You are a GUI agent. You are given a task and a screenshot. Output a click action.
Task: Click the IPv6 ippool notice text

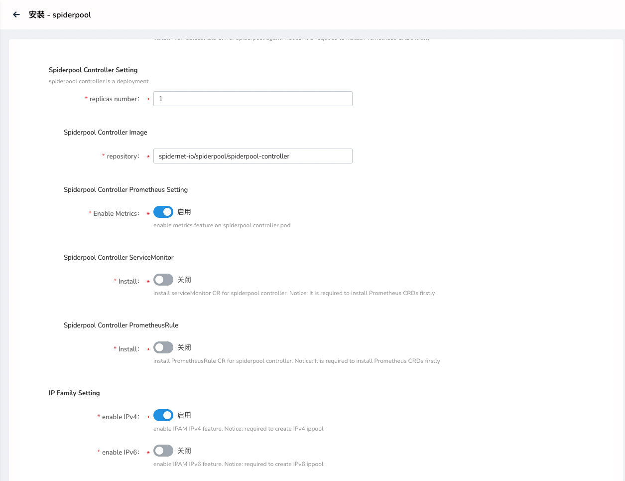click(x=239, y=464)
